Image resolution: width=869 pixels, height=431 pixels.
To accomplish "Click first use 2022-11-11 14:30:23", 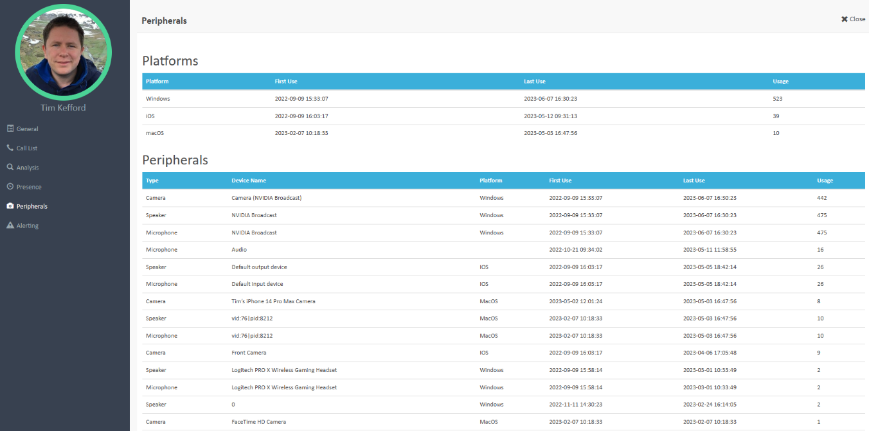I will (x=576, y=405).
